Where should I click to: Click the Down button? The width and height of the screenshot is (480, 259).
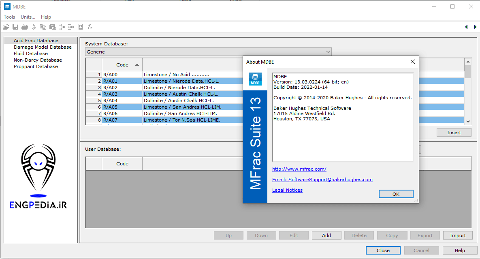261,235
